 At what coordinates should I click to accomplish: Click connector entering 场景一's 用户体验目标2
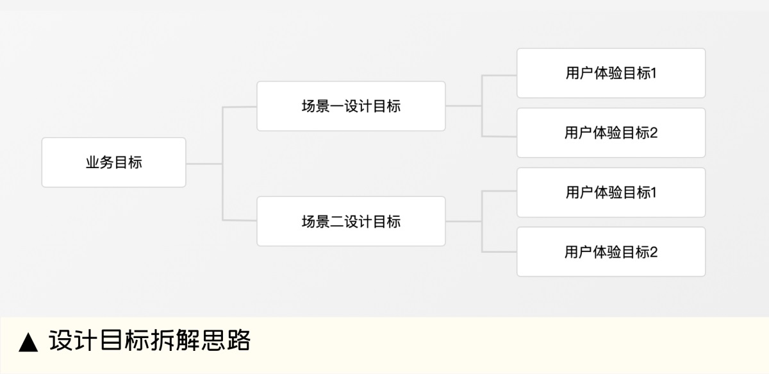click(x=500, y=136)
